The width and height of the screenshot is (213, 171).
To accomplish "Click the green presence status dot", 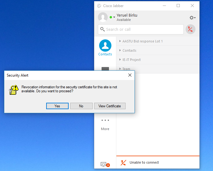I will pos(111,17).
